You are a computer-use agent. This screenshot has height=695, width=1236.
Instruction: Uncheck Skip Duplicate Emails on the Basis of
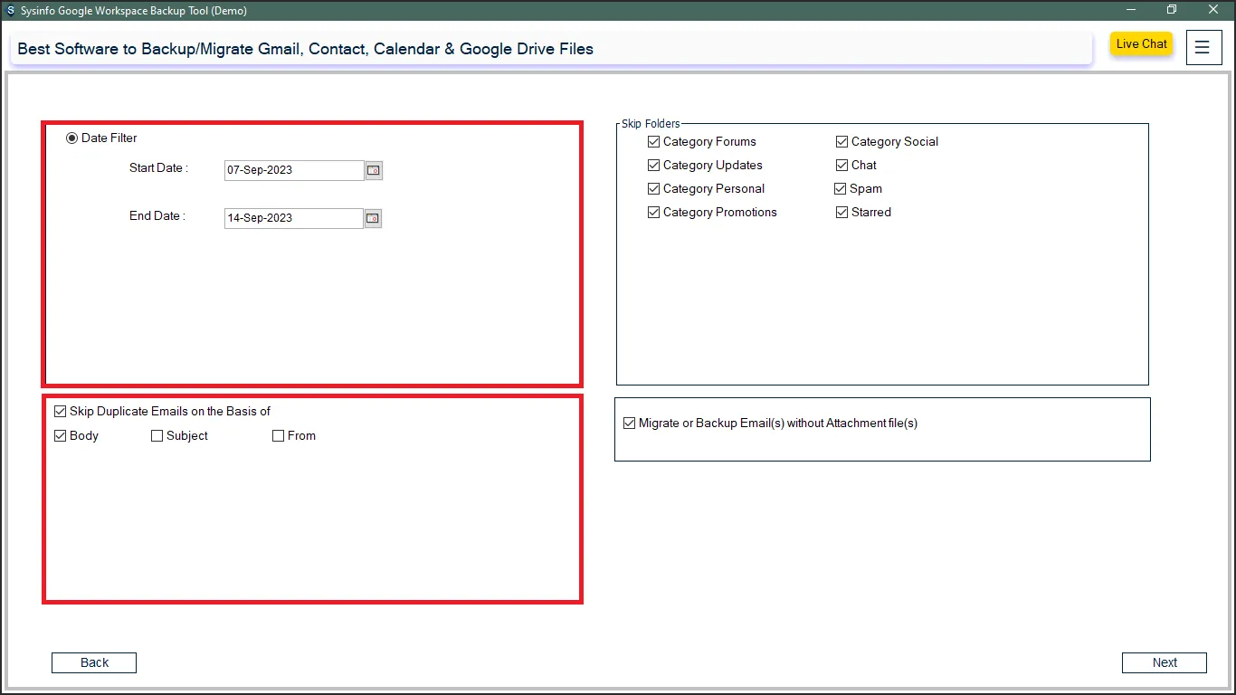coord(62,412)
